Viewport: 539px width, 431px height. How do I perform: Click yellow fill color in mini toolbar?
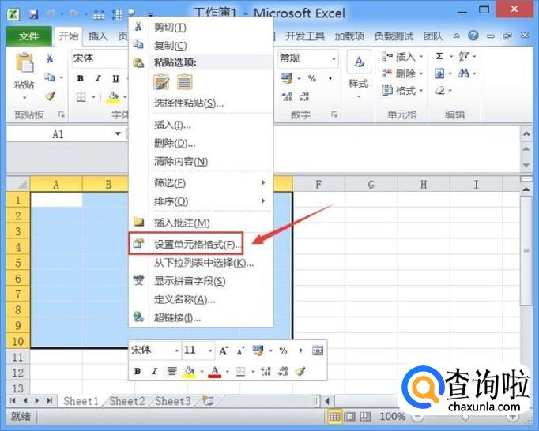pyautogui.click(x=190, y=372)
